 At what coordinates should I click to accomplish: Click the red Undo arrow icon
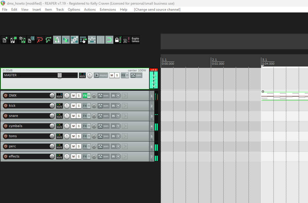tap(40, 40)
